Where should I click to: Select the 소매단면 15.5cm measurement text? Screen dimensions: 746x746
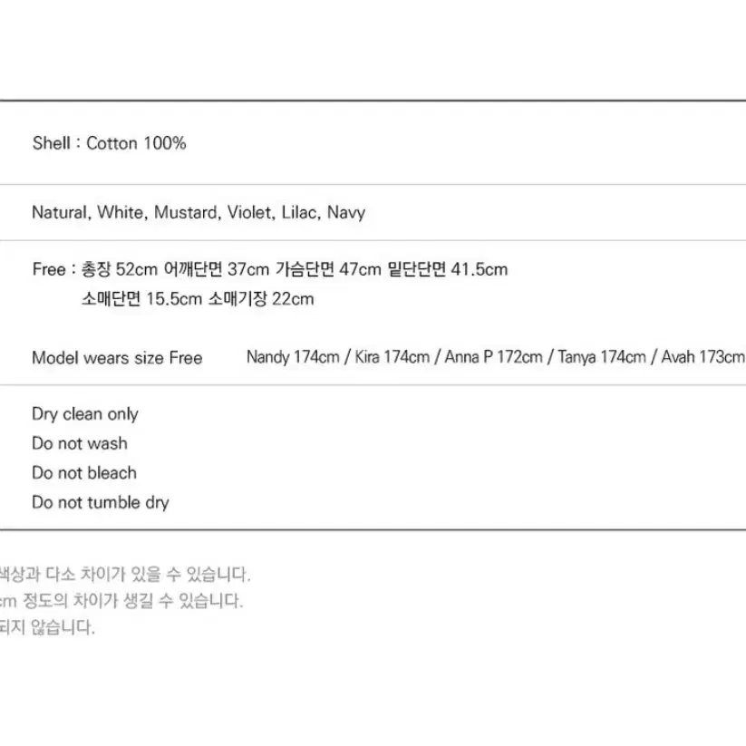pyautogui.click(x=141, y=299)
